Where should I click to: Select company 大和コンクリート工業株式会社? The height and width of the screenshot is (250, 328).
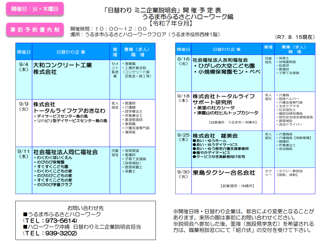[x=63, y=69]
